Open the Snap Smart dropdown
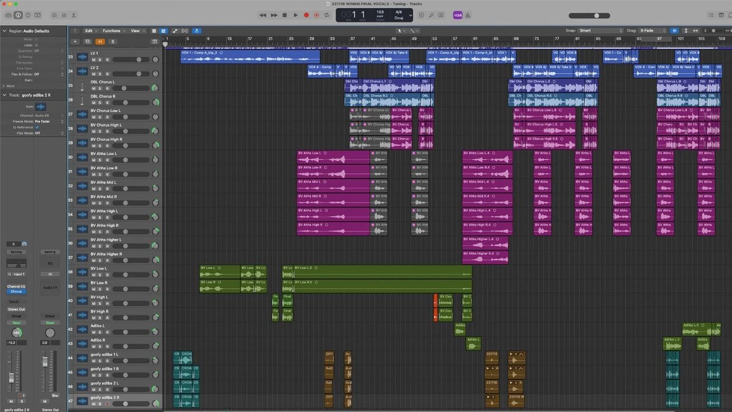This screenshot has height=412, width=732. coord(600,30)
